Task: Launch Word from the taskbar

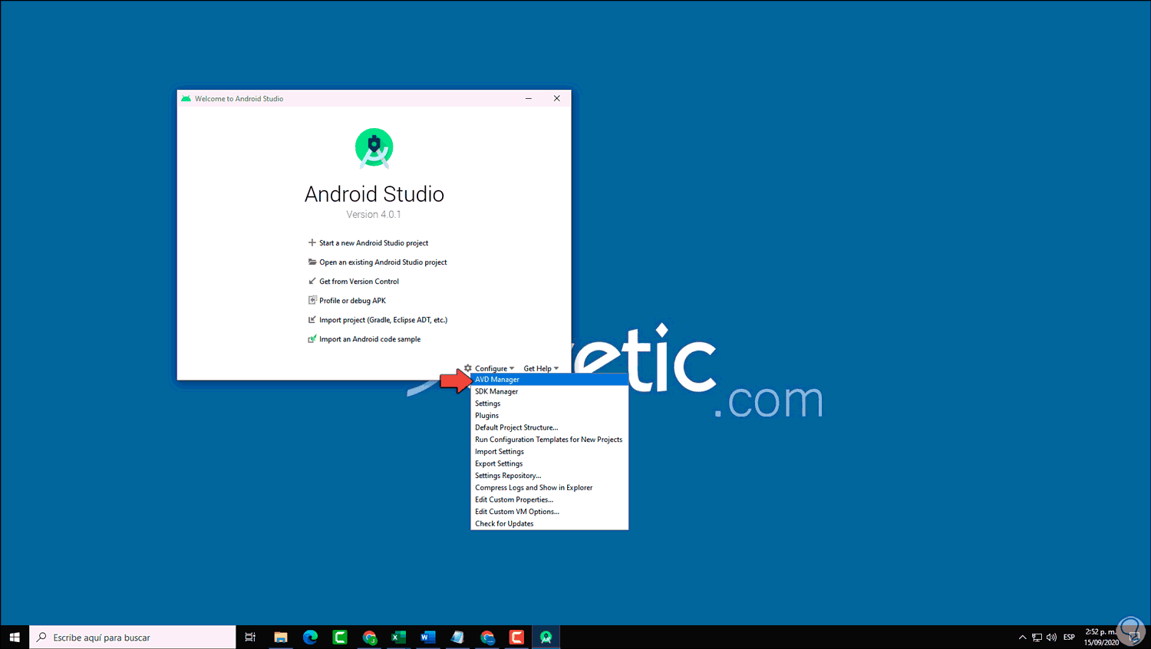Action: [x=428, y=637]
